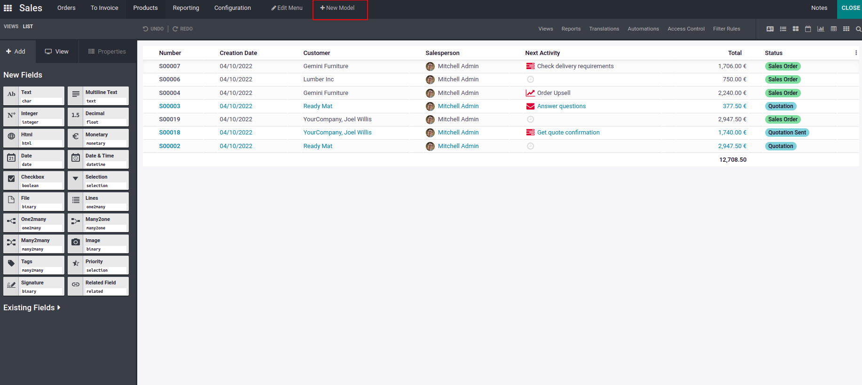Add a Many2many field
The width and height of the screenshot is (862, 385).
click(34, 244)
